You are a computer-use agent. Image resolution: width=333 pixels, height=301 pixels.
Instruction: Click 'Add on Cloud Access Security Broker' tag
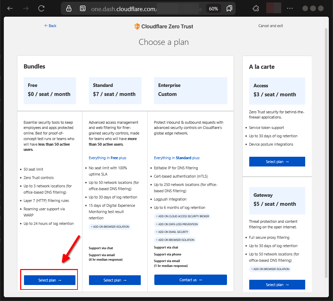(x=182, y=216)
